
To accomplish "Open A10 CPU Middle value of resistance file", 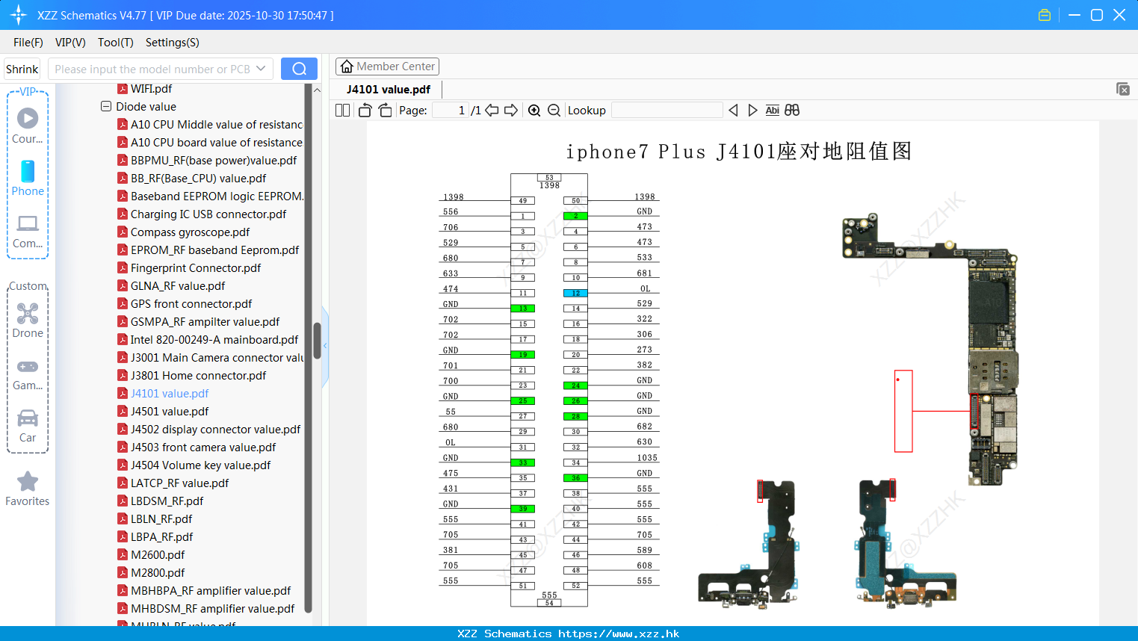I will (217, 124).
